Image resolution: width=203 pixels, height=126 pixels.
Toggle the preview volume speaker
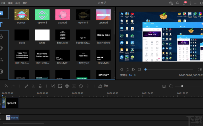199,69
